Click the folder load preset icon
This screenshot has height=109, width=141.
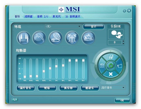(120, 66)
